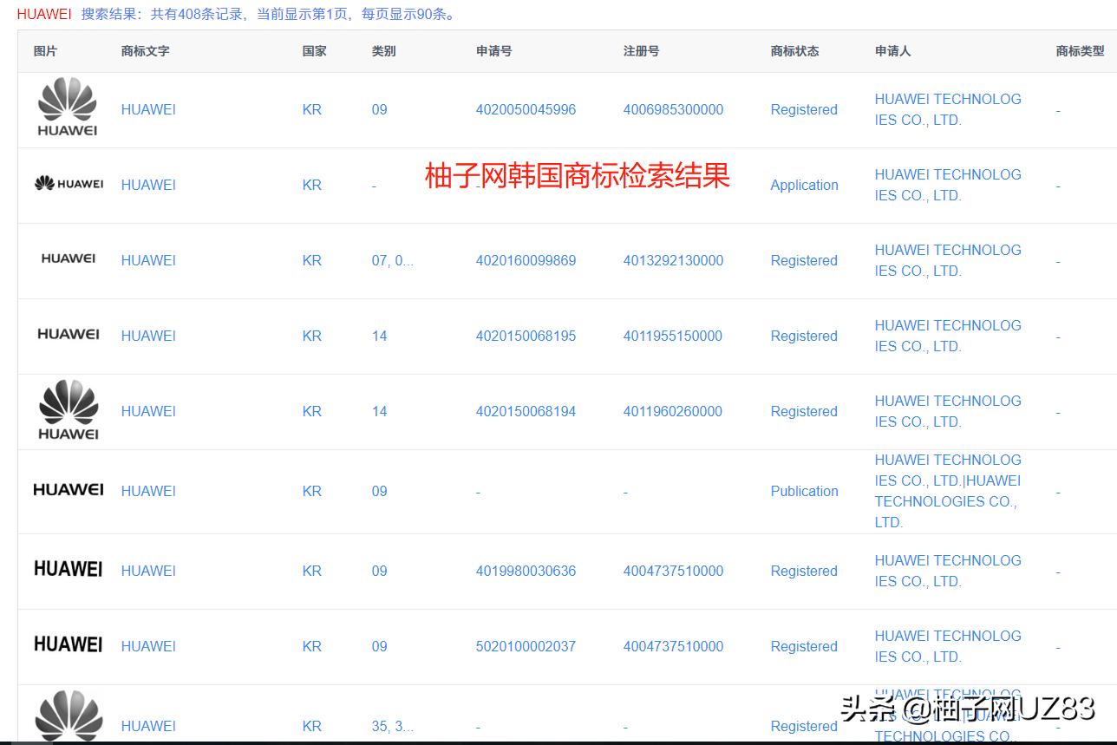Open registration number 4013292130000
The width and height of the screenshot is (1117, 745).
(673, 261)
